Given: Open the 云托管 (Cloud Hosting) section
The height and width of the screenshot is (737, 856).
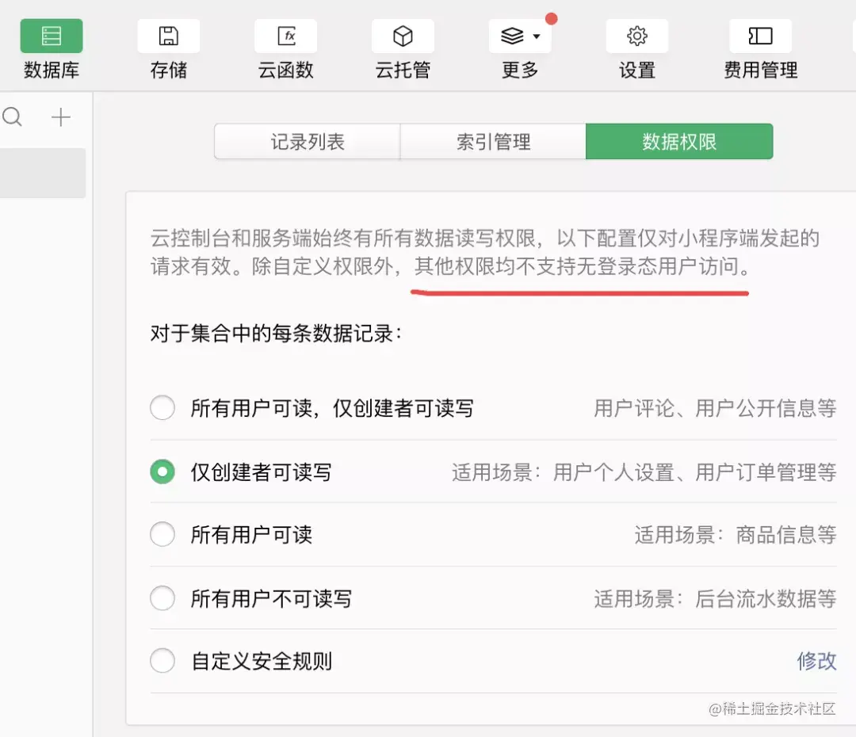Looking at the screenshot, I should (x=403, y=48).
